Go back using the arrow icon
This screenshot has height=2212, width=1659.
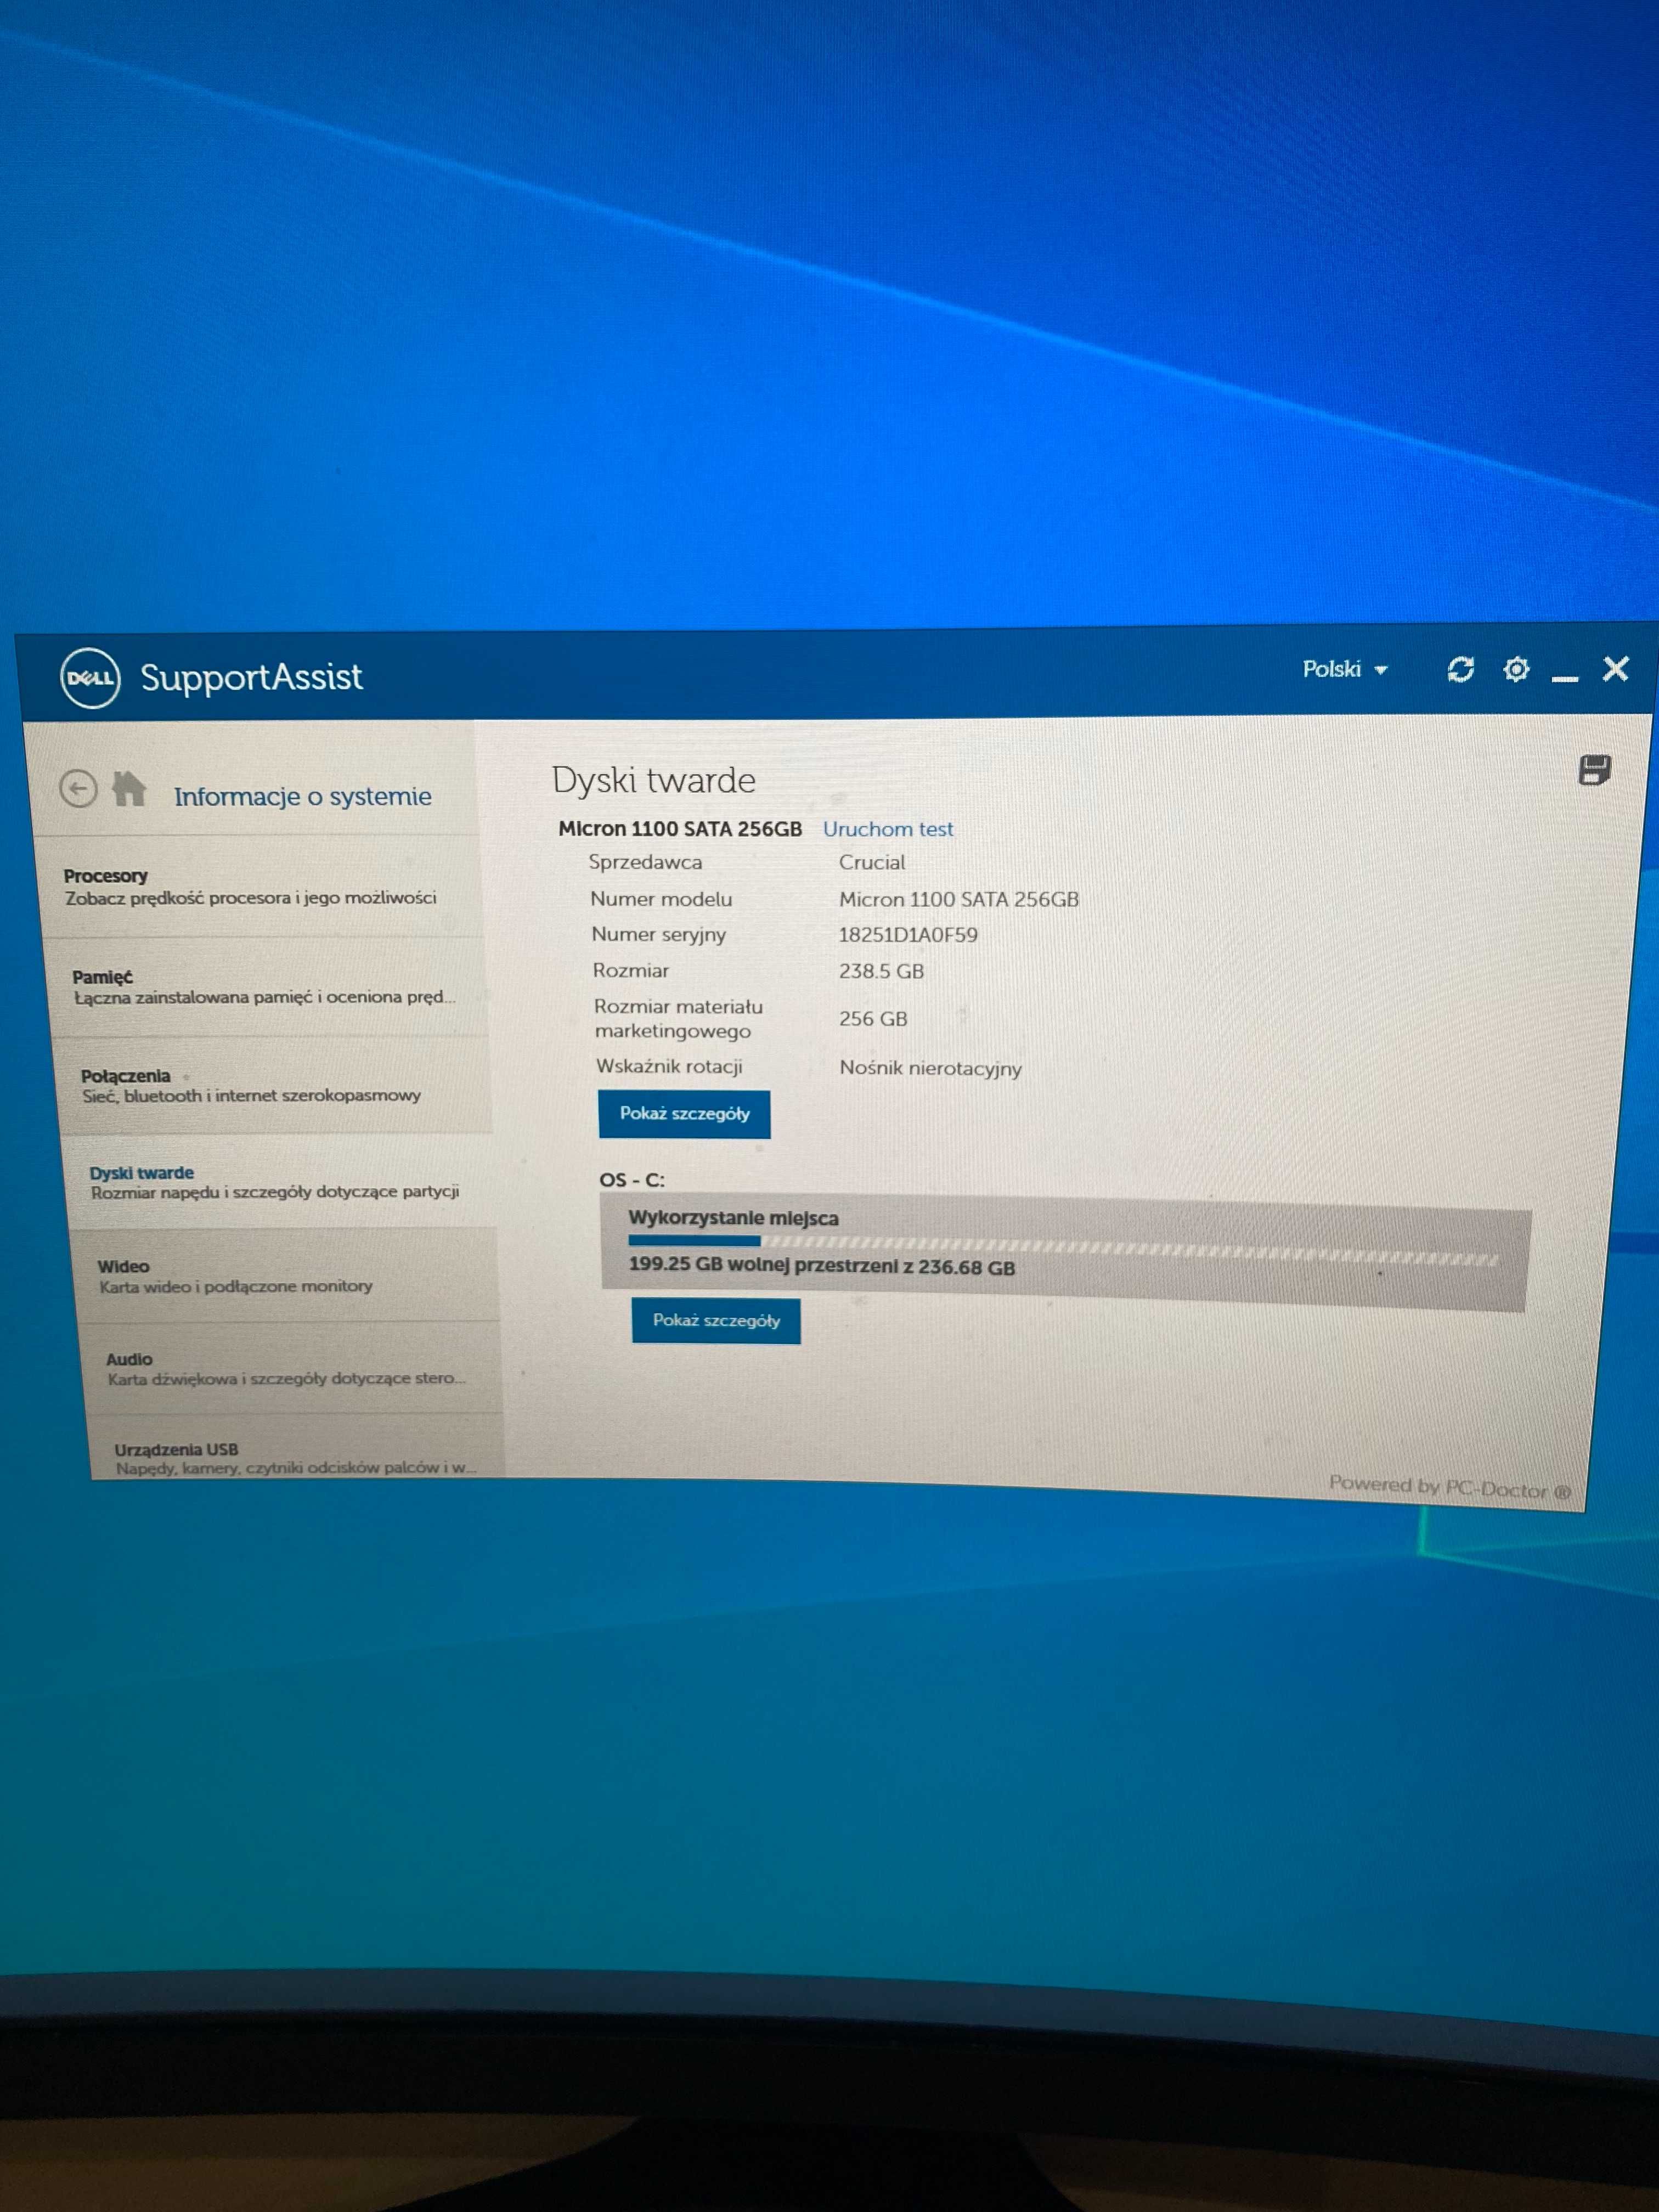pyautogui.click(x=78, y=789)
